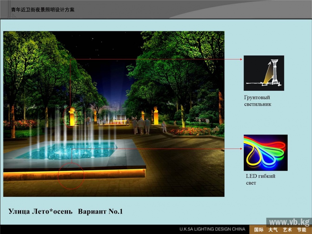Click the 'Грунтовый светильник' caption
Screen dimensions: 312x234
257,101
